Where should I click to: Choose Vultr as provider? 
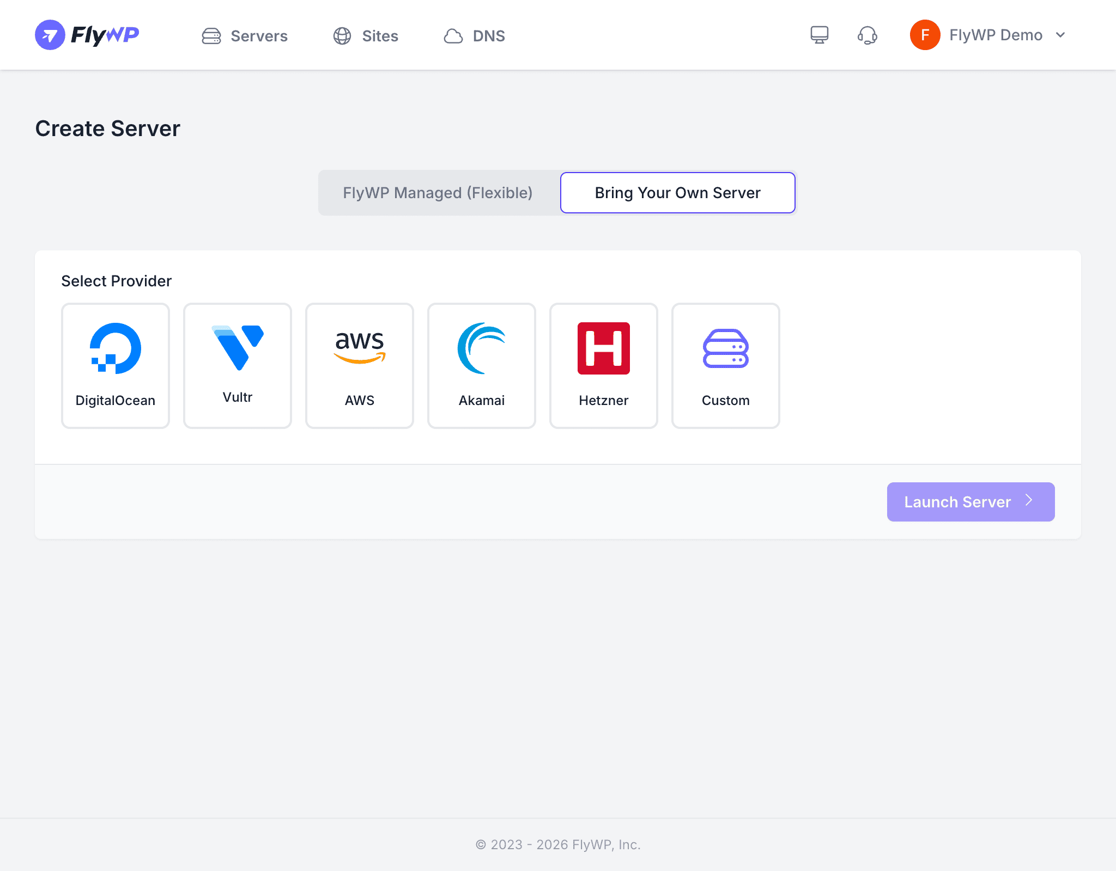click(x=238, y=366)
